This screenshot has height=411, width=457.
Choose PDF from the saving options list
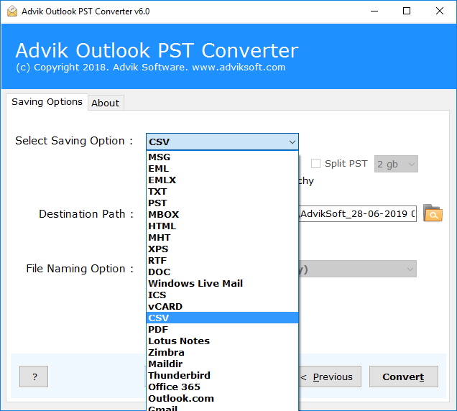(x=158, y=329)
